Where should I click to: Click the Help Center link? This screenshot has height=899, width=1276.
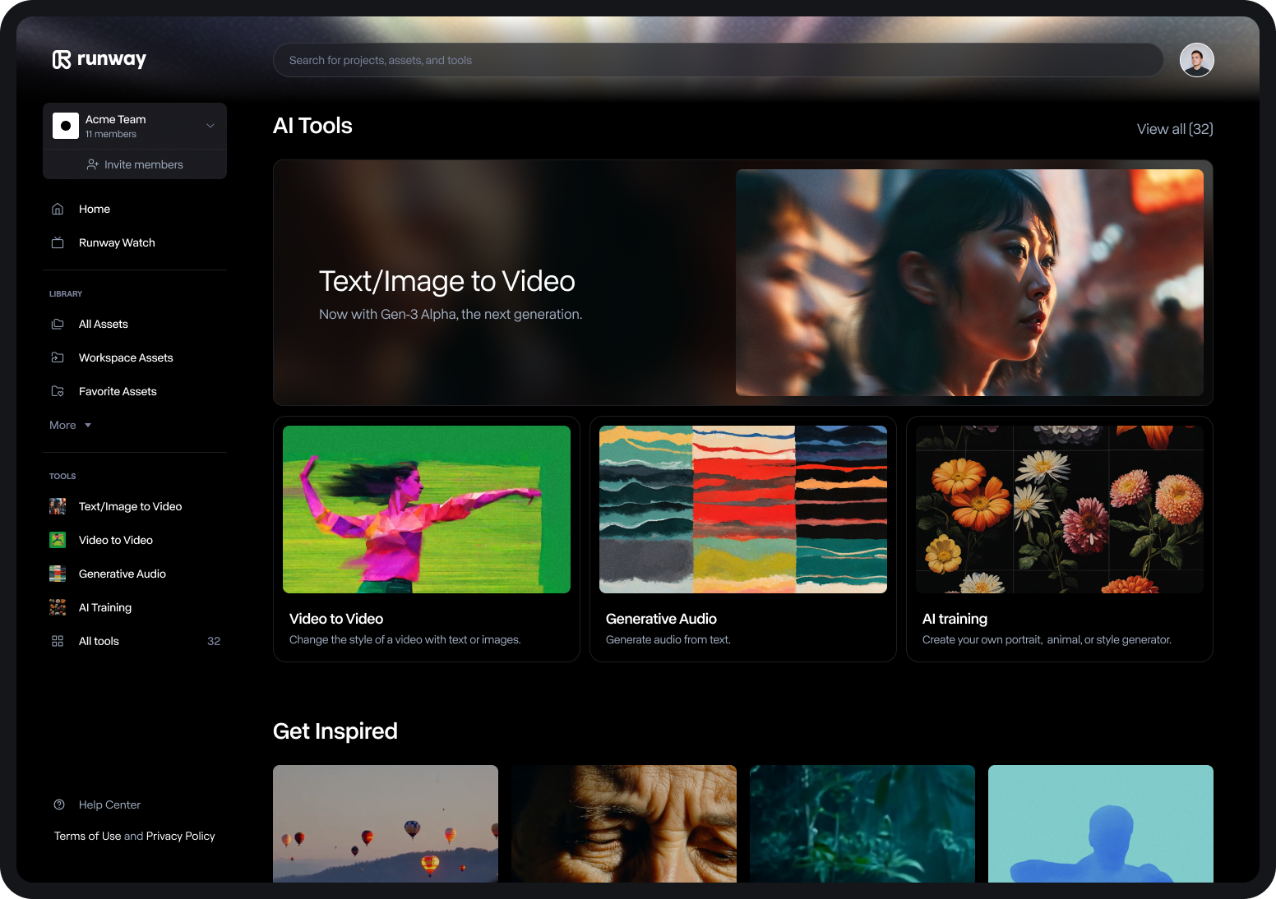click(x=109, y=804)
